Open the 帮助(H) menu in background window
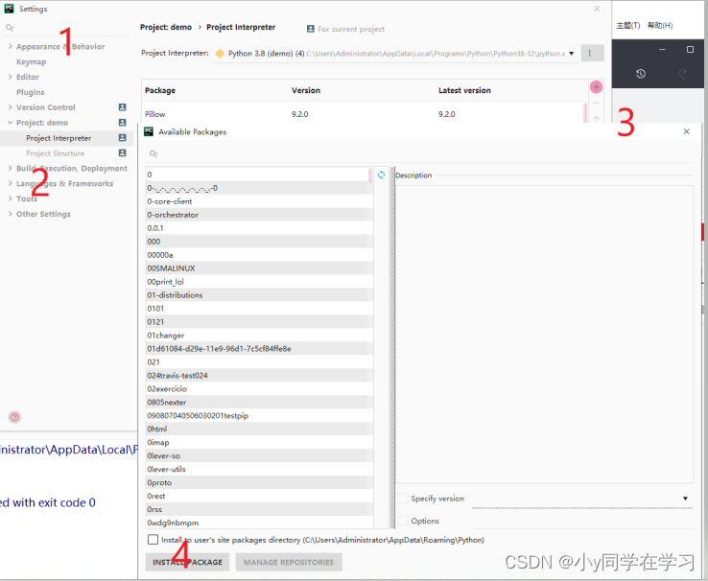Viewport: 708px width, 581px height. pos(660,25)
